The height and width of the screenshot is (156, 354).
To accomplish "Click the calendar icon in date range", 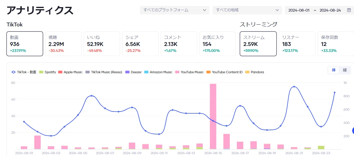I will (x=349, y=10).
